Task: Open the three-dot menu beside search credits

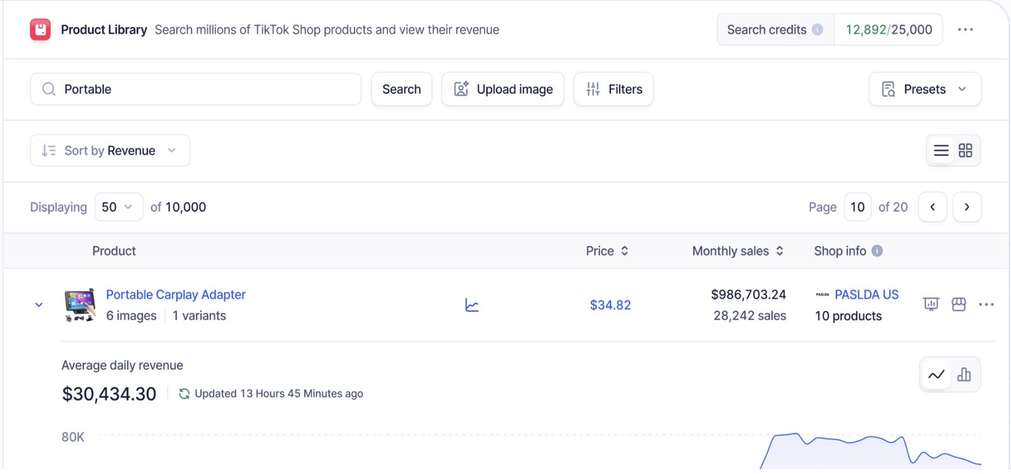Action: 965,30
